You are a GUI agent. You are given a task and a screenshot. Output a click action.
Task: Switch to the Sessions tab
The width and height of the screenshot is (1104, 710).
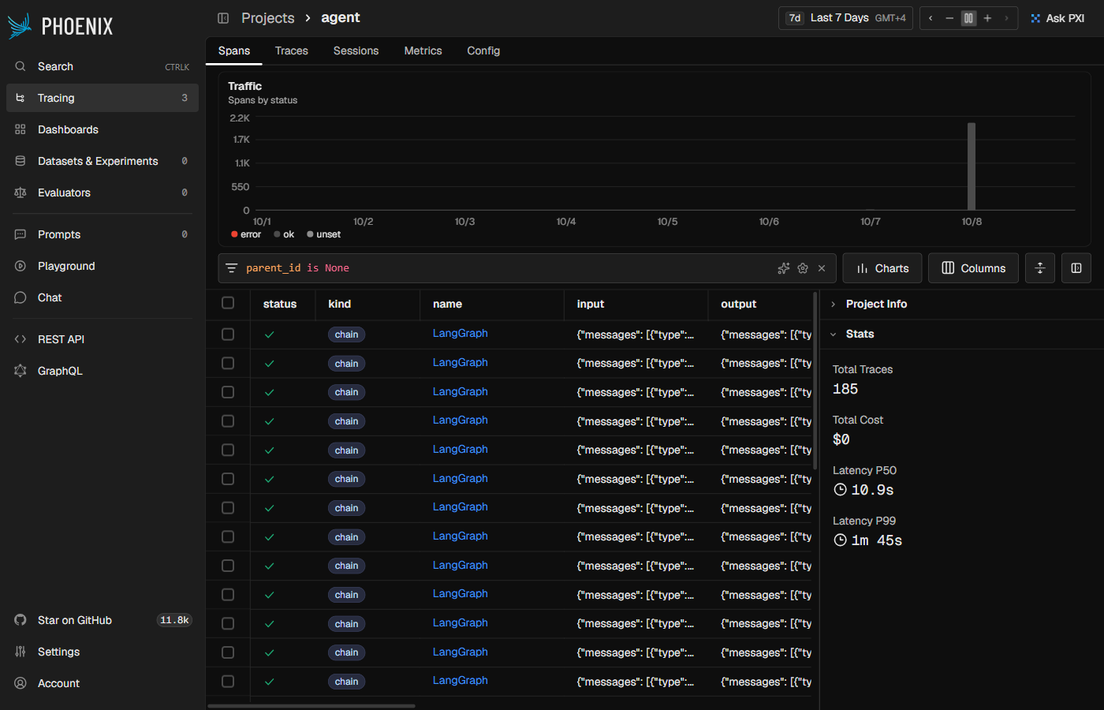[x=356, y=50]
